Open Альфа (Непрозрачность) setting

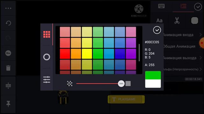[183, 69]
